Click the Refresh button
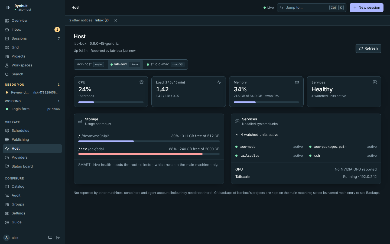This screenshot has height=244, width=390. [x=368, y=49]
